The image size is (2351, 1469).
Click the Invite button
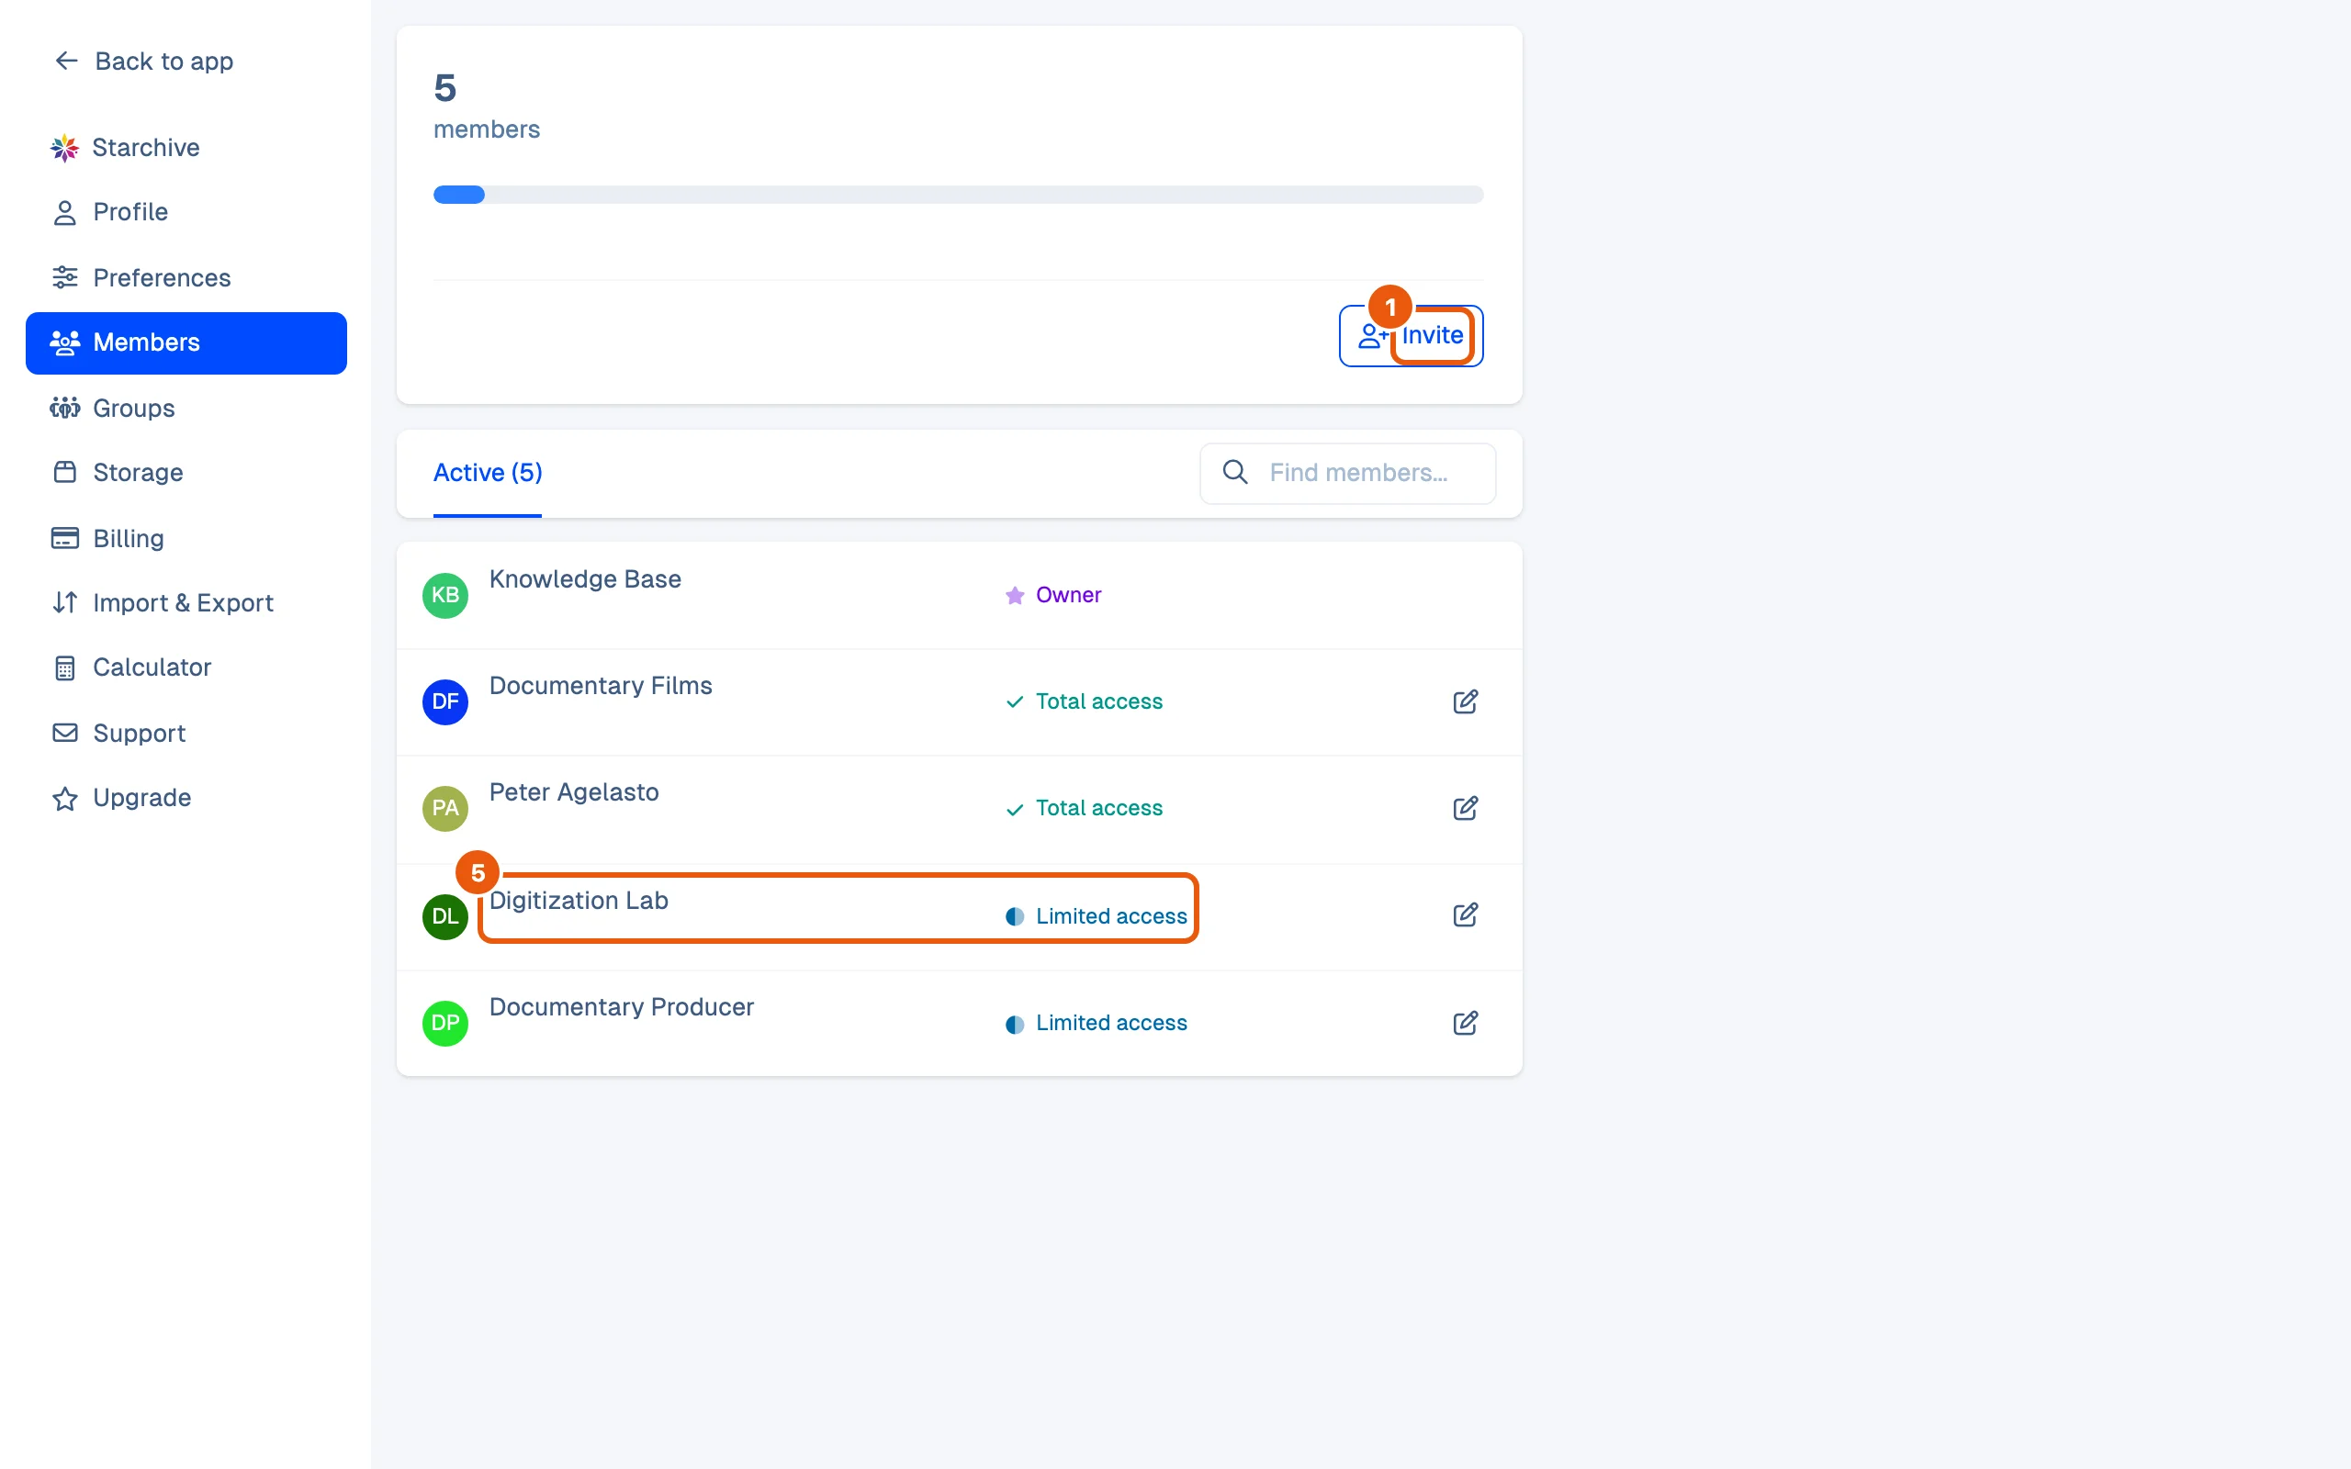point(1411,336)
